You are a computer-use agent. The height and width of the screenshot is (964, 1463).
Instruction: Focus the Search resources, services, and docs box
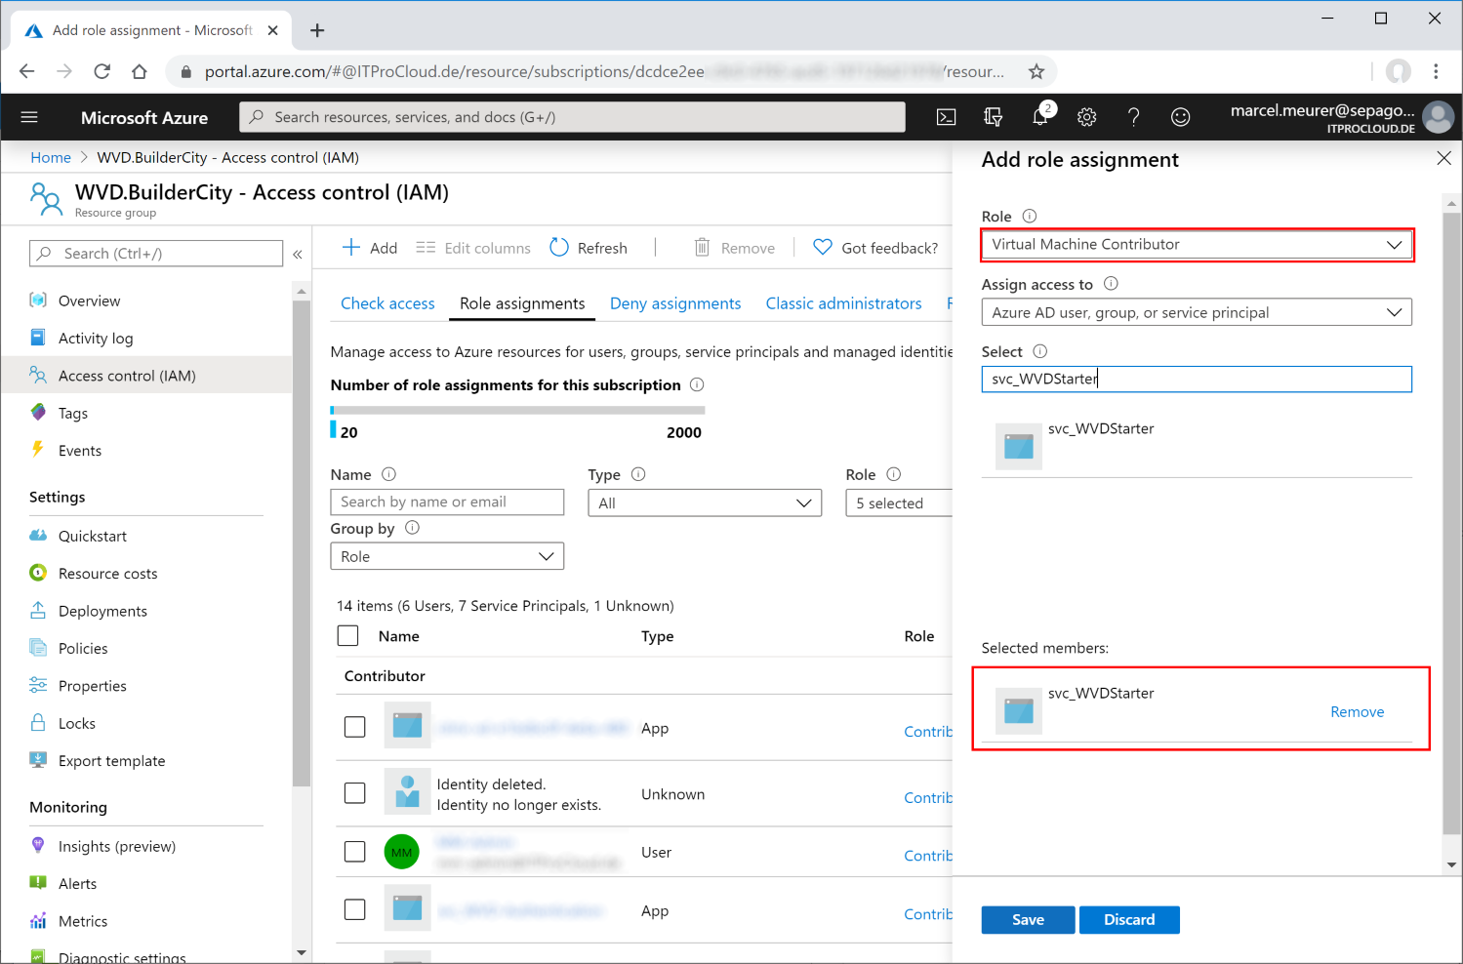click(572, 117)
